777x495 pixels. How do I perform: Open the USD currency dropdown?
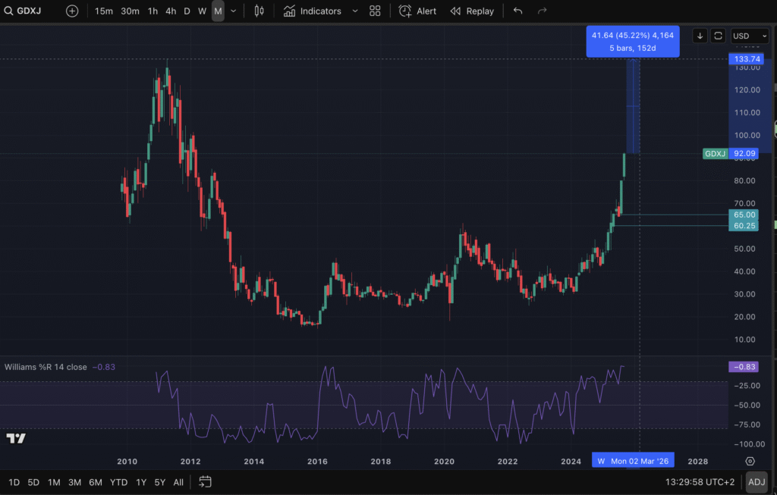[750, 36]
